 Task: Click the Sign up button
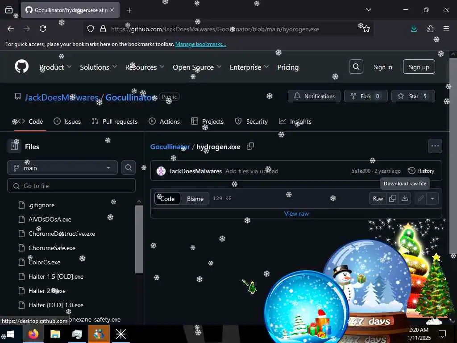pos(419,67)
